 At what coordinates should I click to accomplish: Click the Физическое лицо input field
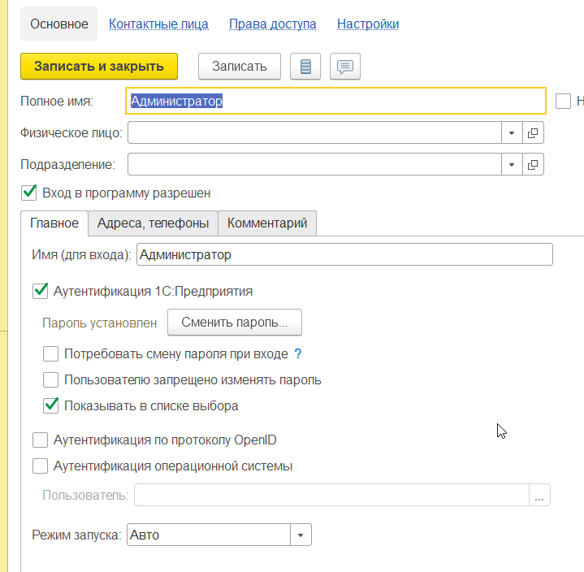[314, 132]
